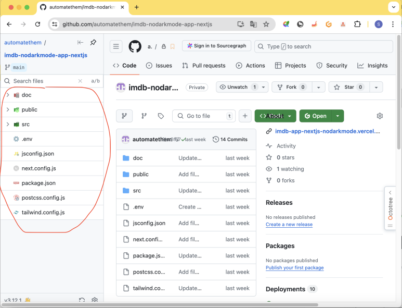Open tailwind.config.js in Octotree
The image size is (402, 308).
tap(52, 213)
